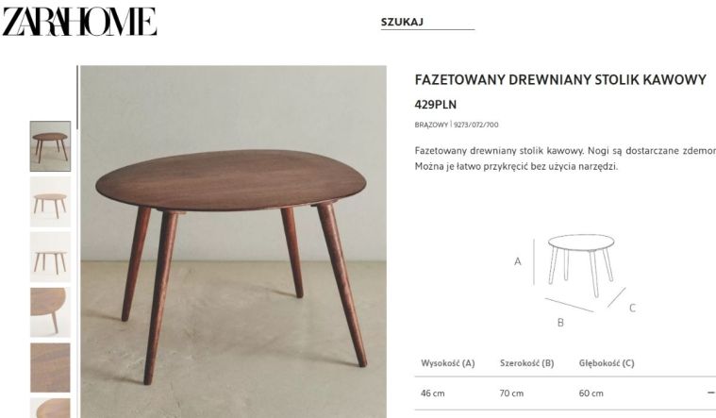Click the table dimensions diagram
This screenshot has height=418, width=716.
click(x=575, y=280)
